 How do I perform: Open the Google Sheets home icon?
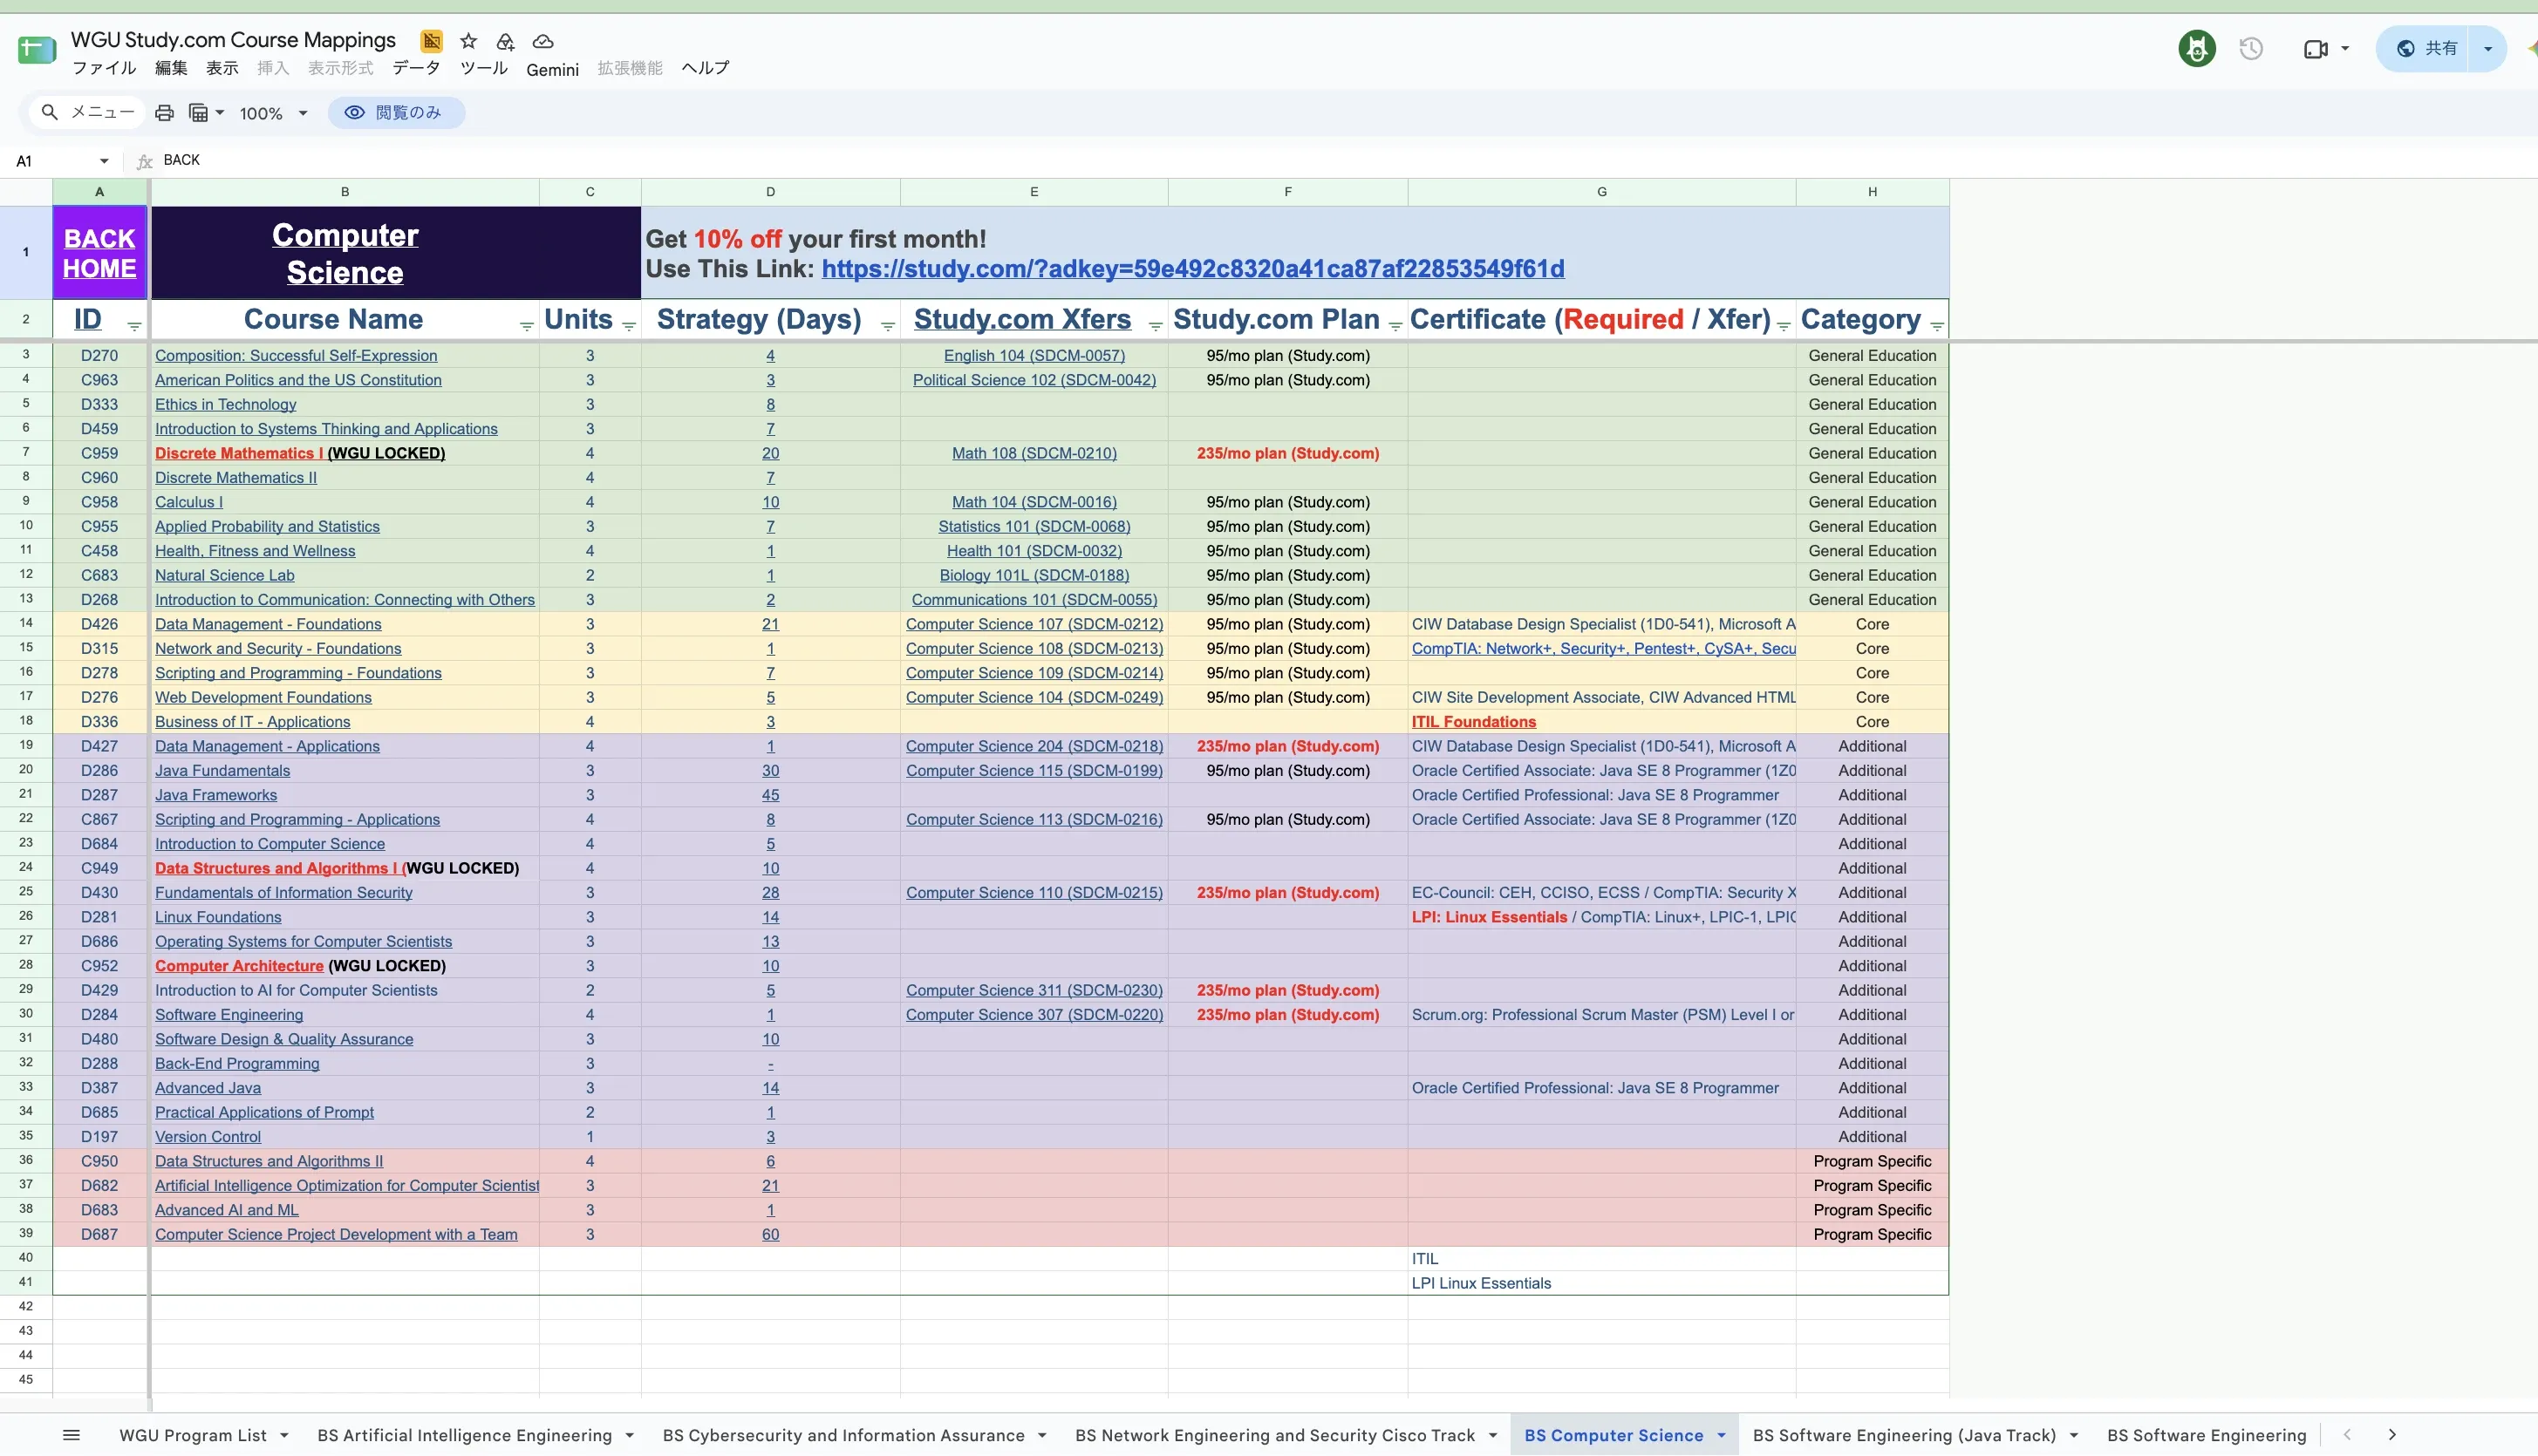[37, 49]
